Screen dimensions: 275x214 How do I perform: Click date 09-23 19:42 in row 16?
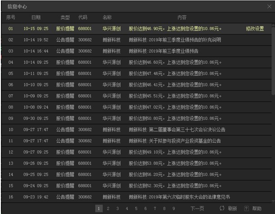36,197
